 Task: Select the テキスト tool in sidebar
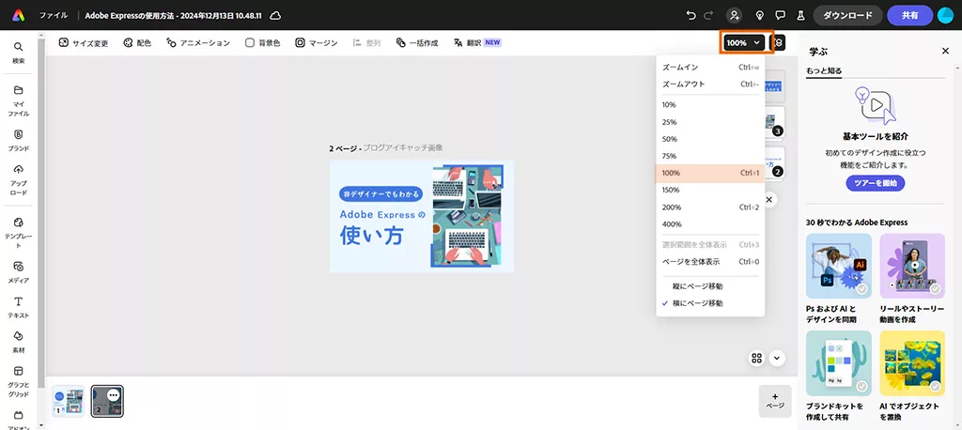pyautogui.click(x=19, y=307)
